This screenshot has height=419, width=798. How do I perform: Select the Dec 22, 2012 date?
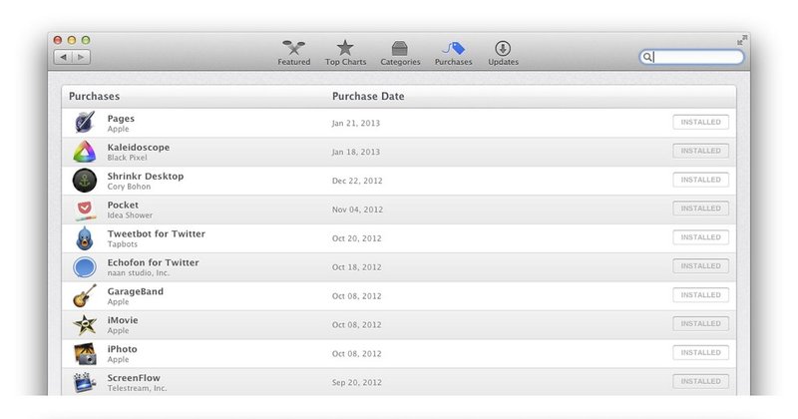click(357, 181)
